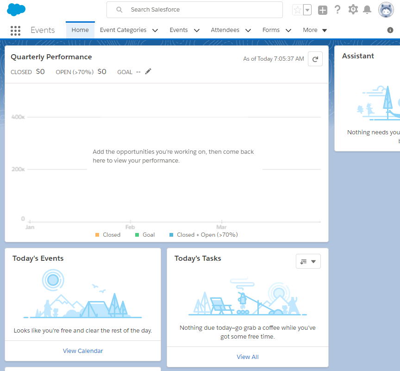Open the global actions plus icon
Viewport: 400px width, 371px height.
click(322, 10)
